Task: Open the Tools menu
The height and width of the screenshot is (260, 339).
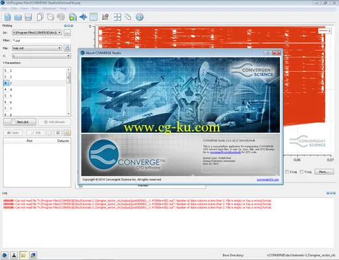Action: (x=35, y=9)
